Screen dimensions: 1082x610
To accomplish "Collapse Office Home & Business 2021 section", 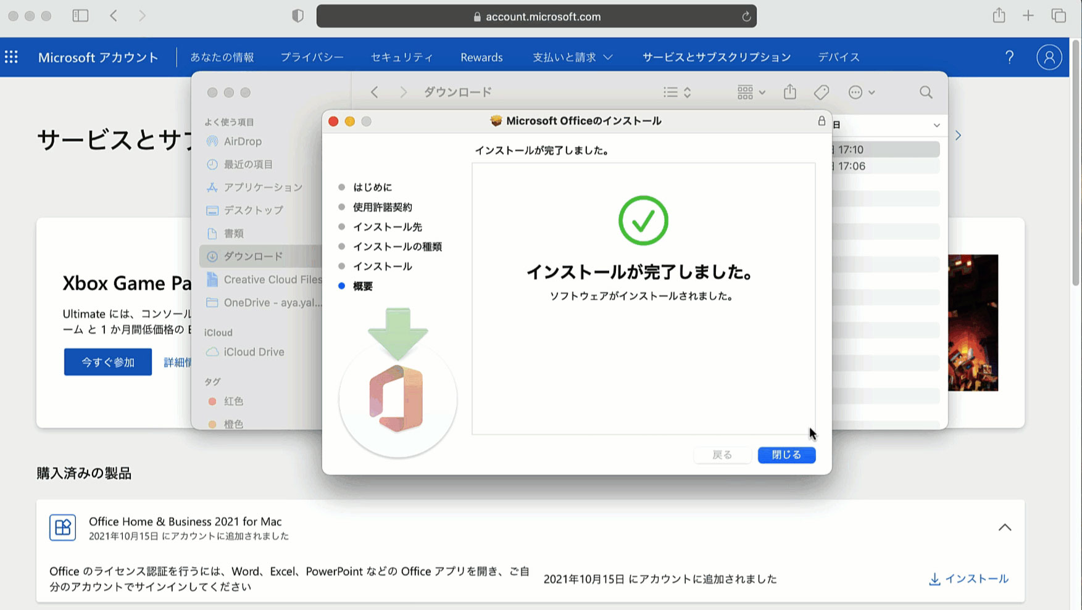I will coord(1005,527).
